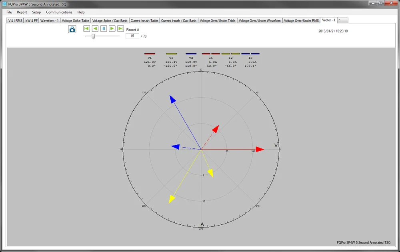Click the record position slider thumb
Viewport: 400px width, 252px height.
[93, 36]
